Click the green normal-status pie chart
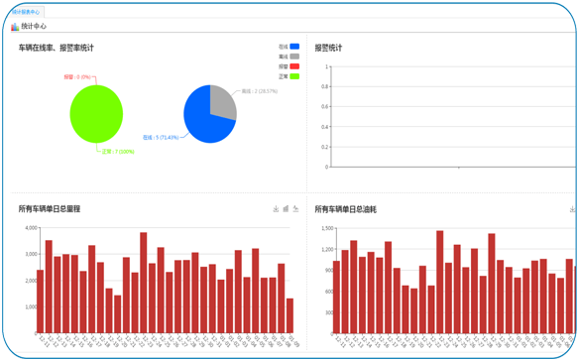The height and width of the screenshot is (361, 579). (96, 114)
